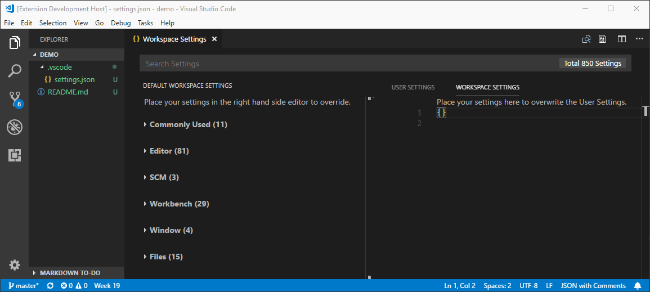
Task: Open the Explorer view in activity bar
Action: (x=14, y=42)
